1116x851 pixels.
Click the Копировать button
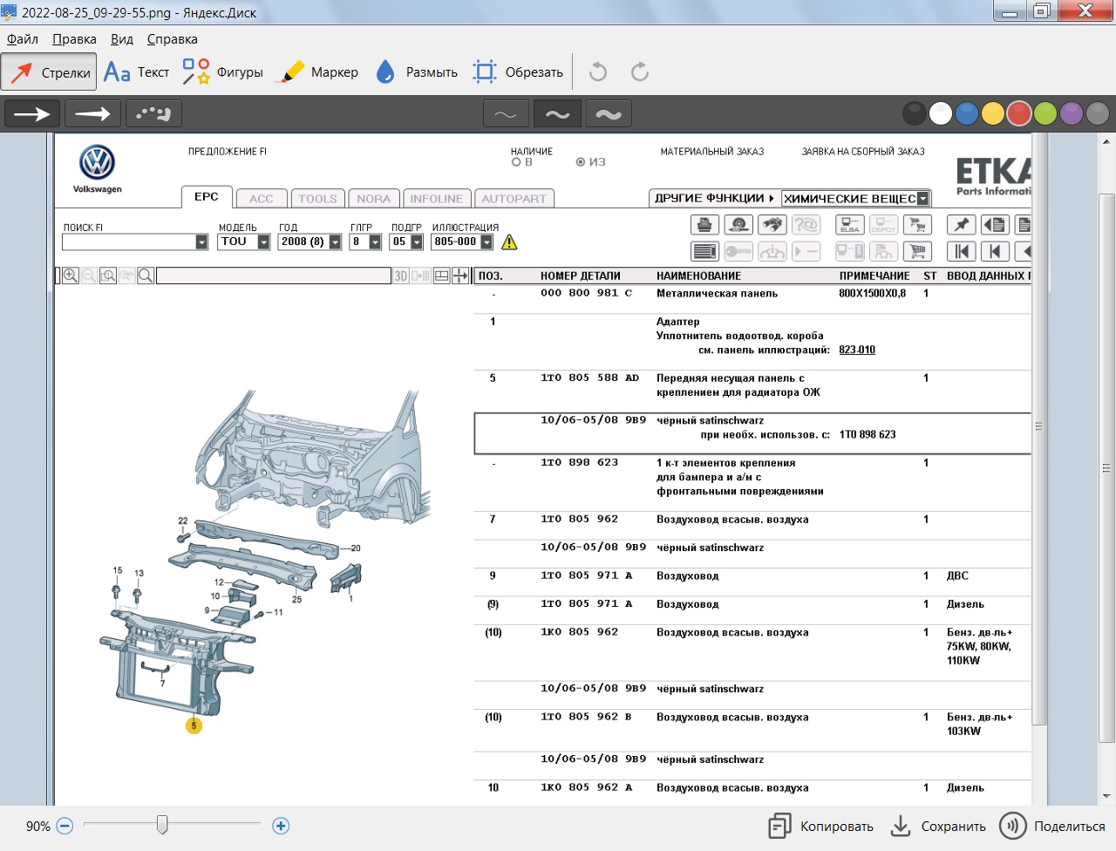click(x=821, y=827)
